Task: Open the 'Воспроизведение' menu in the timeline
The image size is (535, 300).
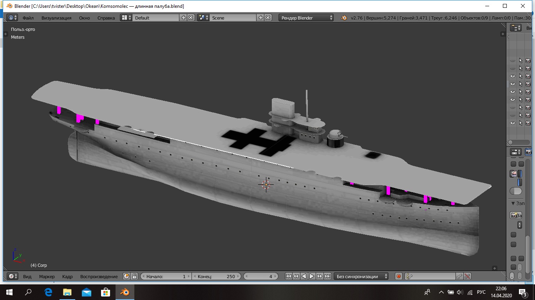Action: coord(99,276)
